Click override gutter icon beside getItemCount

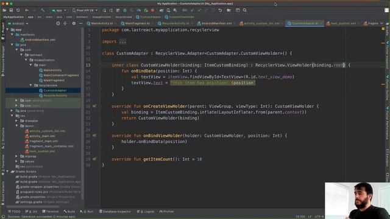coord(94,159)
